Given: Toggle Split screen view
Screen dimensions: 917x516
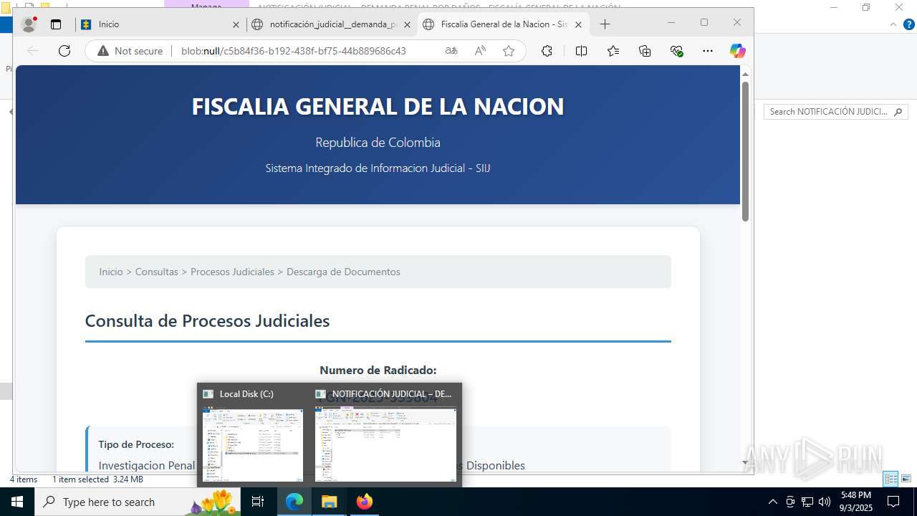Looking at the screenshot, I should point(581,51).
